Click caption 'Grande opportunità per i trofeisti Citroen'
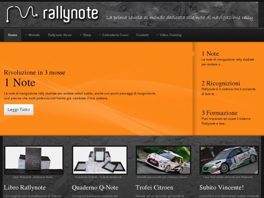Viewport: 264px width, 198px height. (x=162, y=177)
